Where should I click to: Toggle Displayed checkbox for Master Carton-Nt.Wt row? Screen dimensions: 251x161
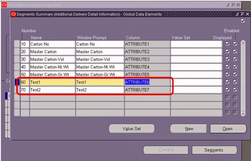tap(227, 66)
